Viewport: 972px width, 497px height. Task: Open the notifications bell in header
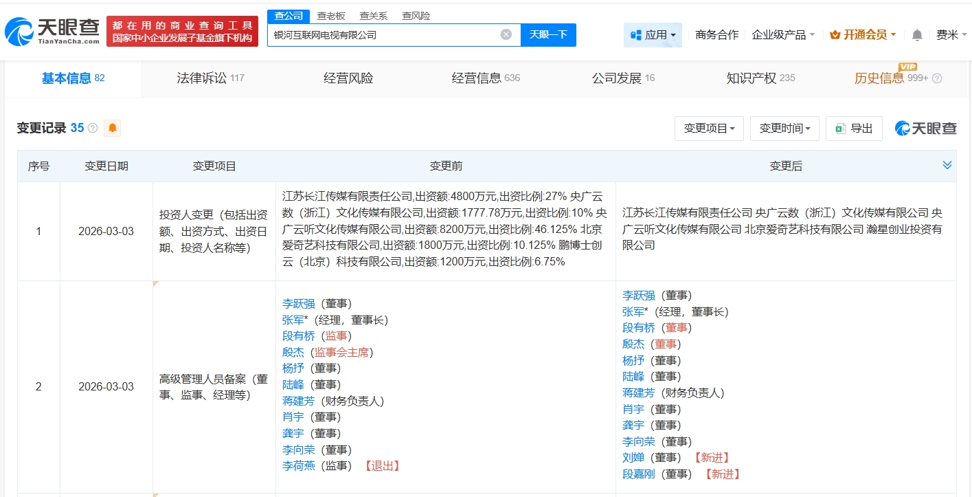917,35
